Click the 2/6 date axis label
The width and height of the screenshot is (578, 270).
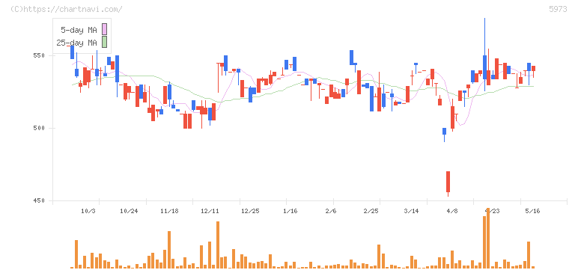pos(331,211)
